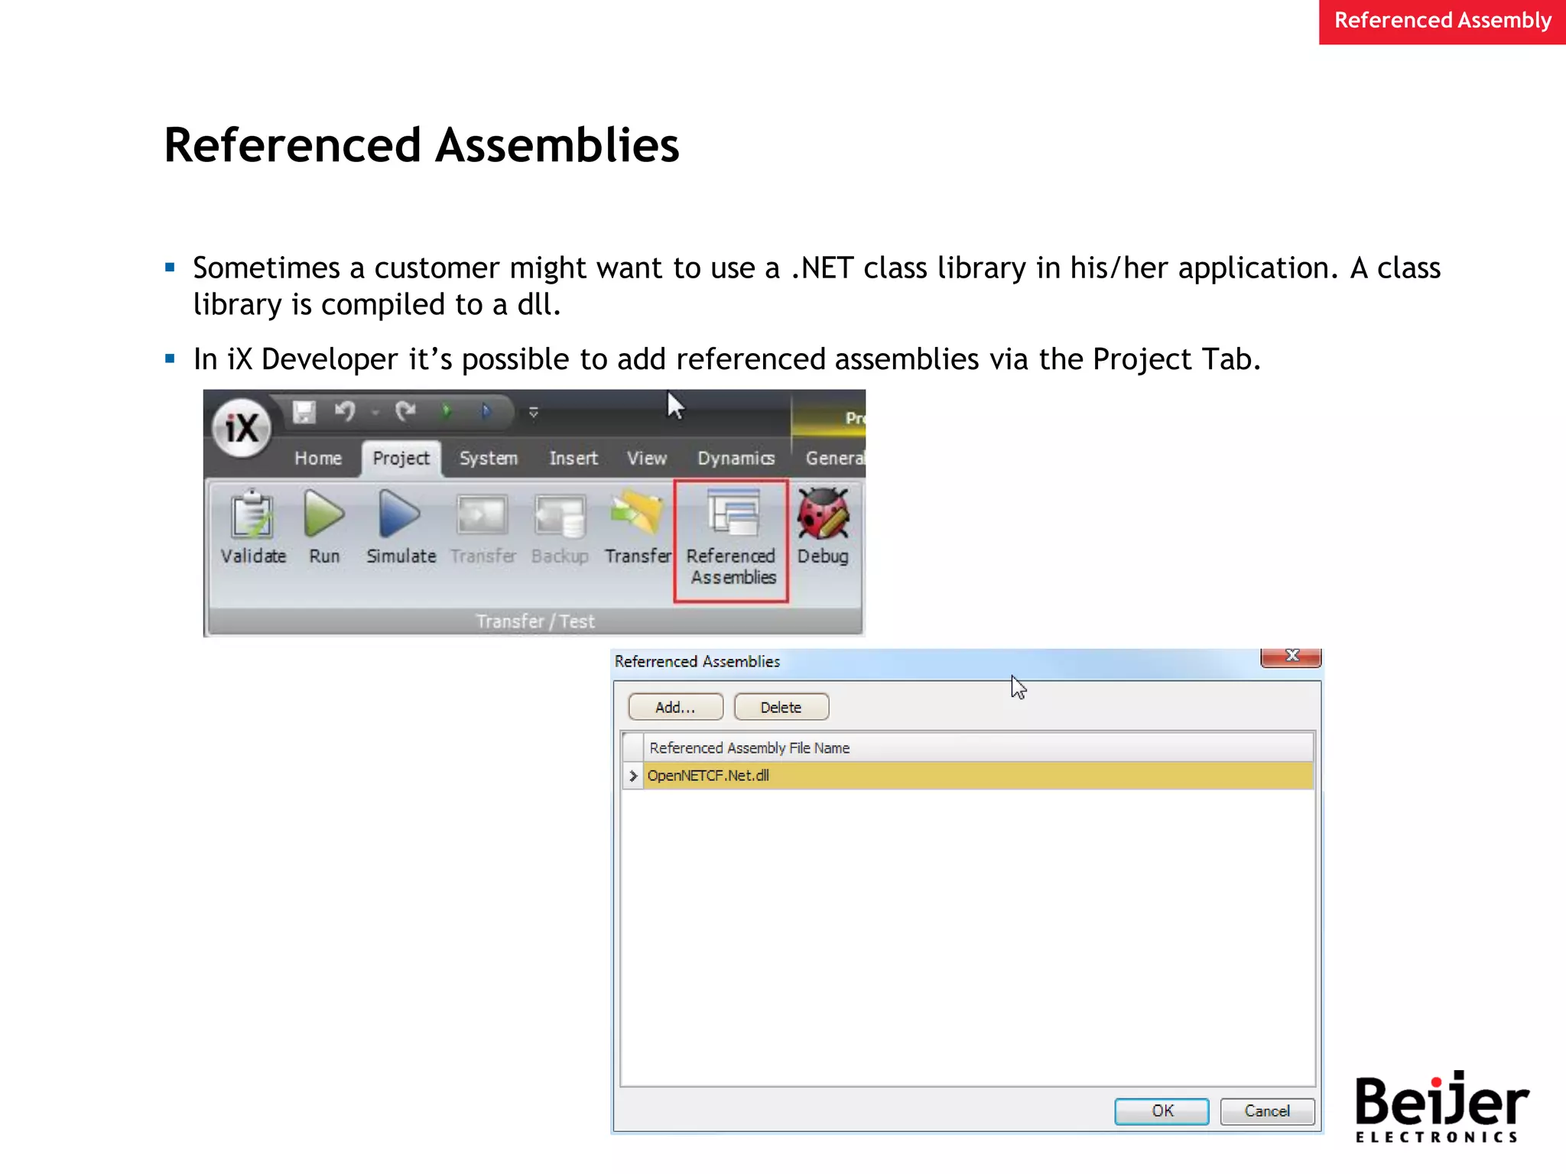Click the Referenced Assembly red header tag
Viewport: 1566px width, 1174px height.
click(x=1442, y=21)
